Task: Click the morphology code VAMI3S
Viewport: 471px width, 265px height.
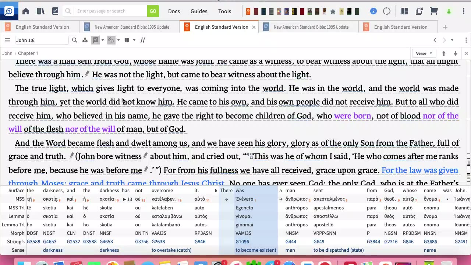Action: [243, 233]
